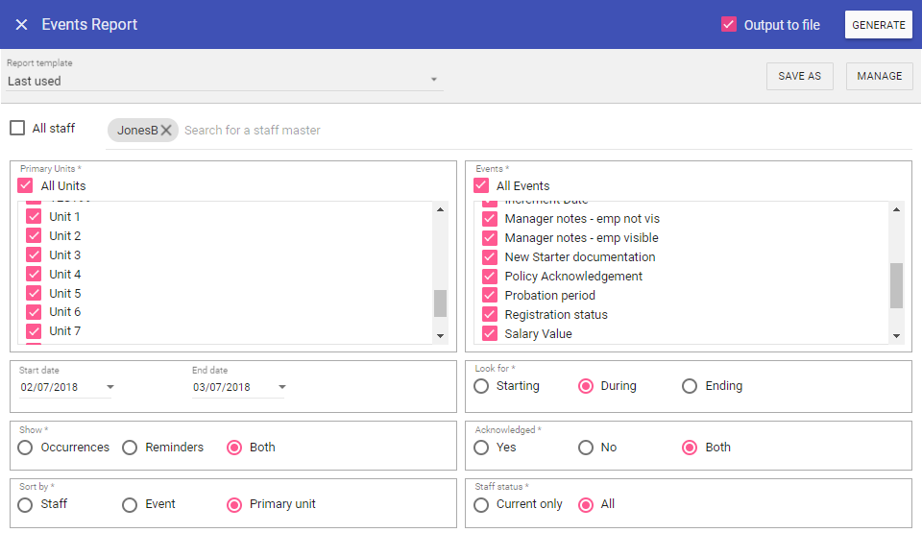Toggle the Output to file checkbox

pos(729,25)
